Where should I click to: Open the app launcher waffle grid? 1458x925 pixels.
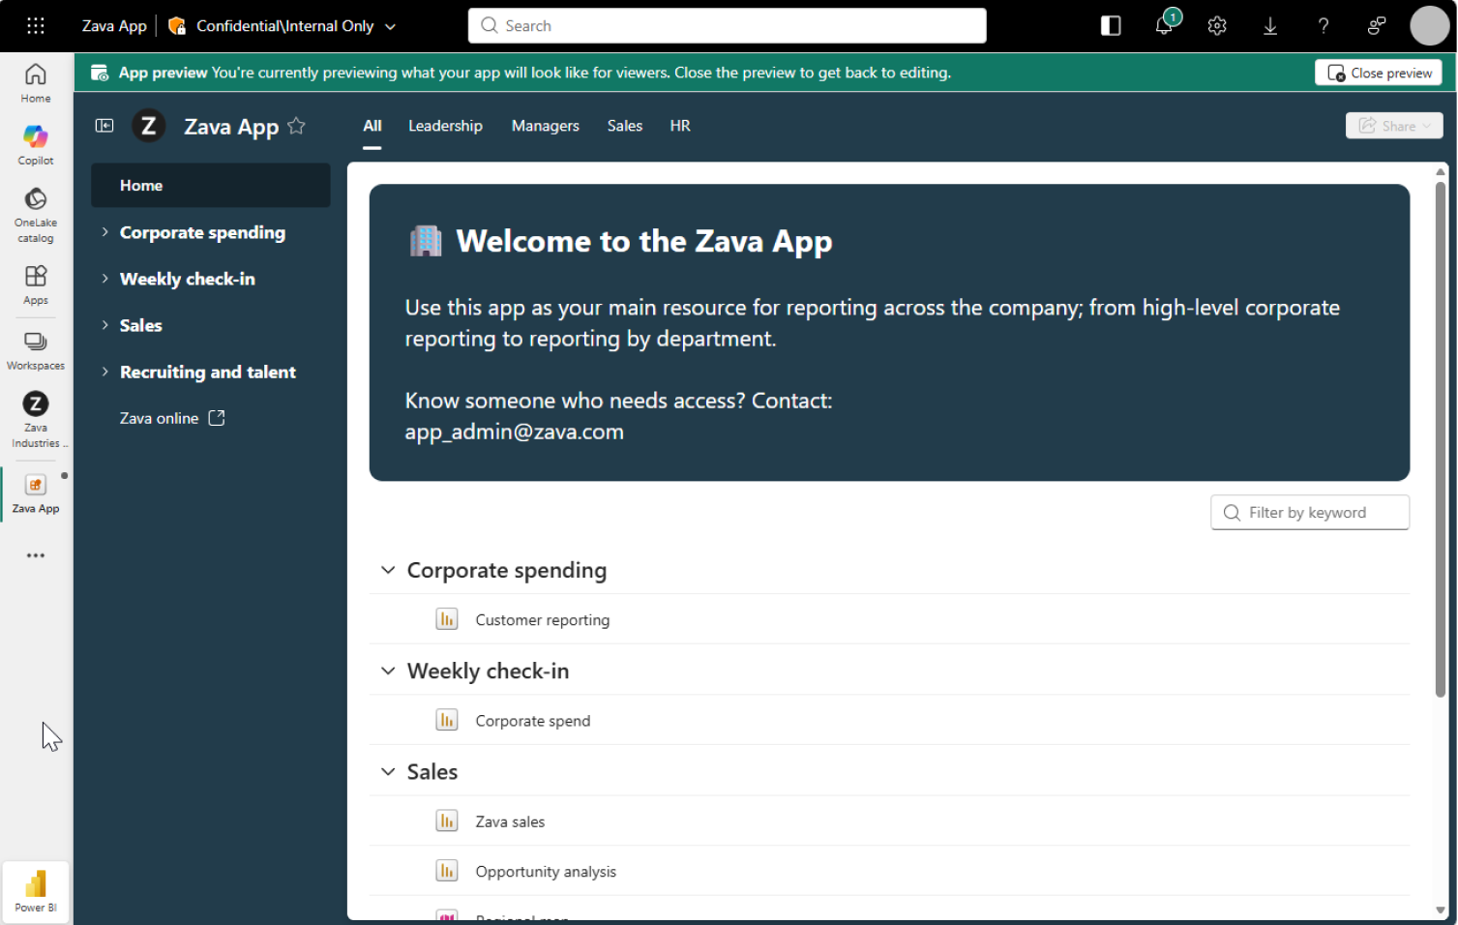pyautogui.click(x=36, y=26)
